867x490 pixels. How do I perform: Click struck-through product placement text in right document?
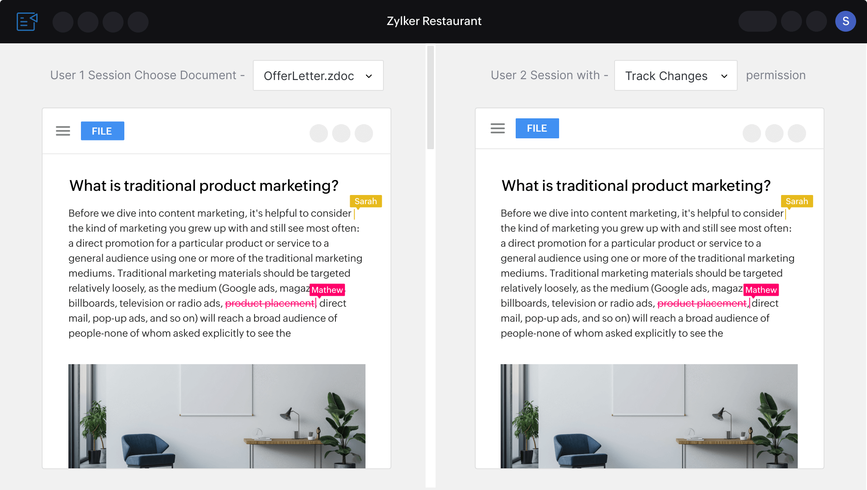pyautogui.click(x=702, y=303)
